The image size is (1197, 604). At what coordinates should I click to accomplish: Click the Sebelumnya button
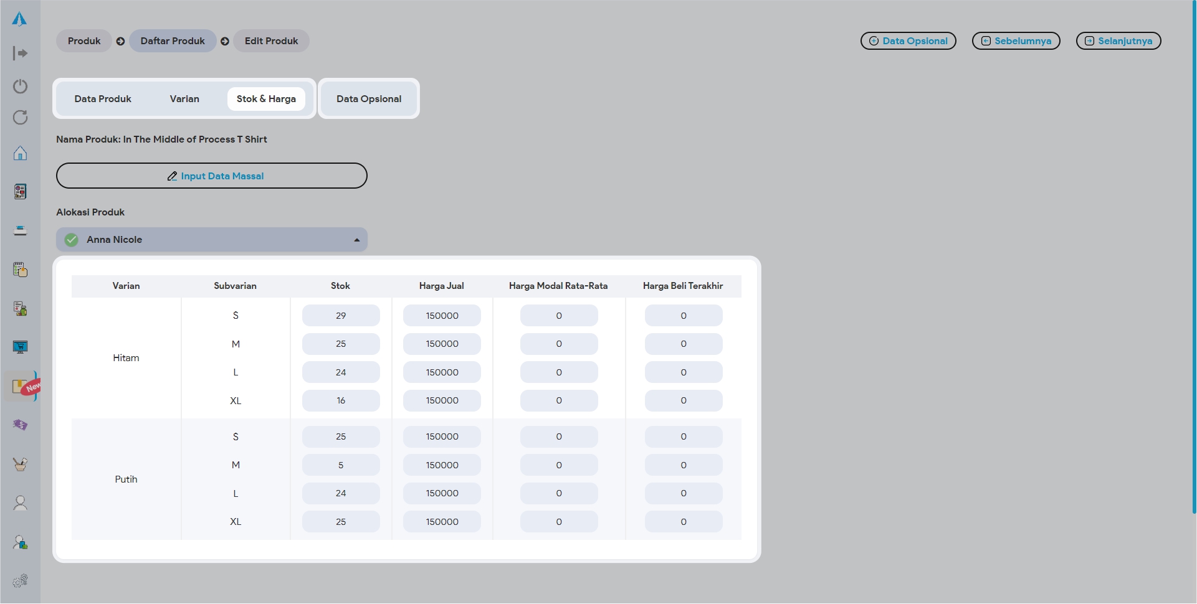tap(1016, 41)
